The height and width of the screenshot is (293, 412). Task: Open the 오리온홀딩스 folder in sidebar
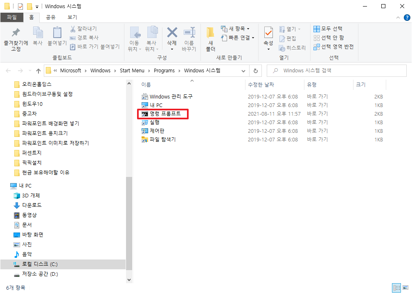click(x=33, y=84)
